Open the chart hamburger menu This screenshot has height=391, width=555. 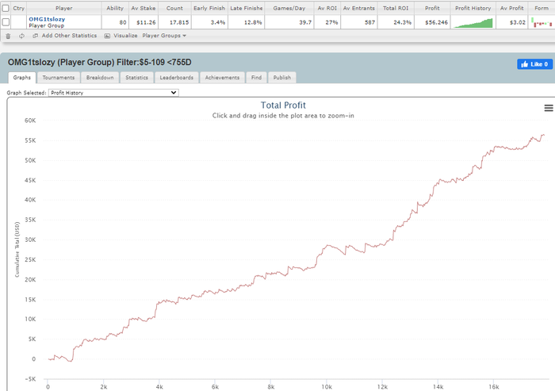pos(549,108)
